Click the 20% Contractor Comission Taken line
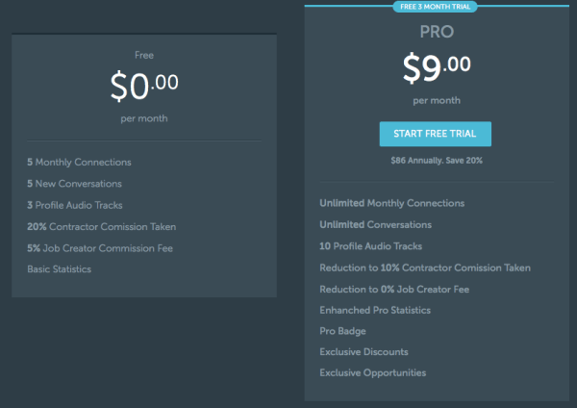577x408 pixels. click(101, 226)
